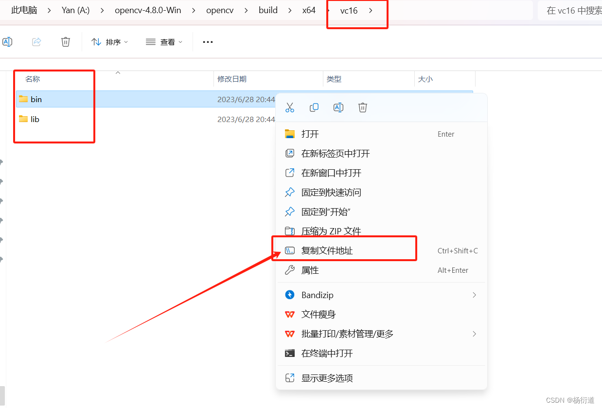
Task: Click the rename icon on the Explorer toolbar
Action: coord(7,42)
